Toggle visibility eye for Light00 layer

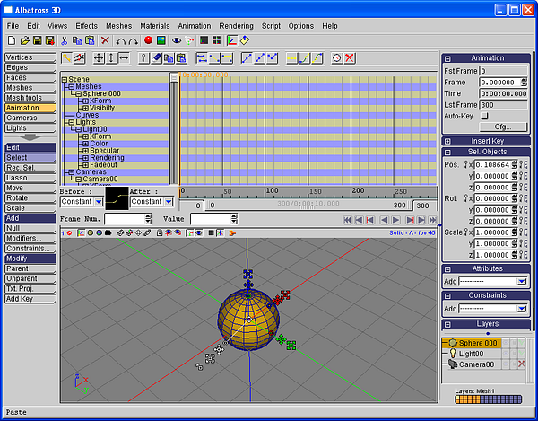tap(505, 354)
